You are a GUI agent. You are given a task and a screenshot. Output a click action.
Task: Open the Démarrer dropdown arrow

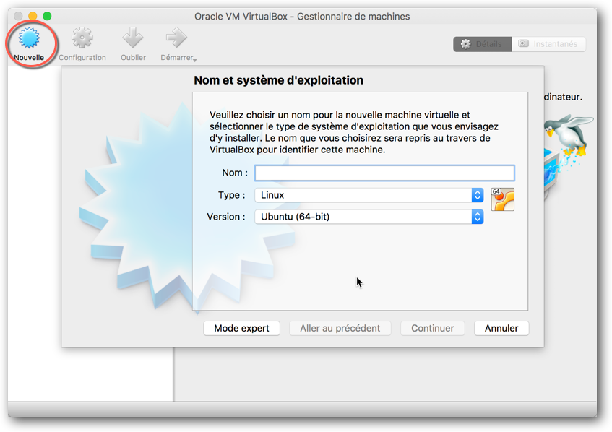pyautogui.click(x=195, y=60)
